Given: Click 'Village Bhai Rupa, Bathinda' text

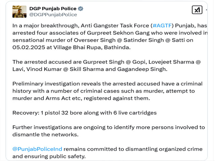Looking at the screenshot, I should click(x=92, y=47).
